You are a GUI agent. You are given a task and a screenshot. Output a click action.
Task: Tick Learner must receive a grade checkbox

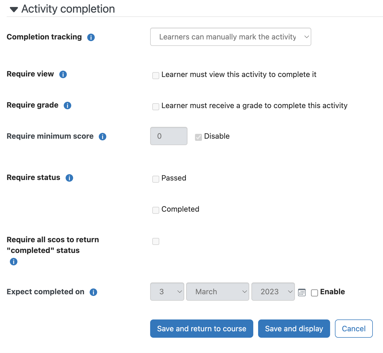[x=156, y=107]
